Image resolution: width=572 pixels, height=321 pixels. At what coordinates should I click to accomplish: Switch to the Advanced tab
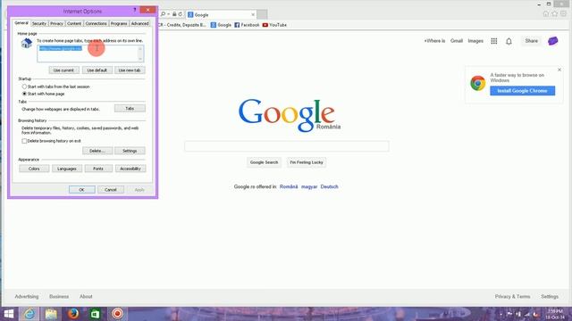139,23
